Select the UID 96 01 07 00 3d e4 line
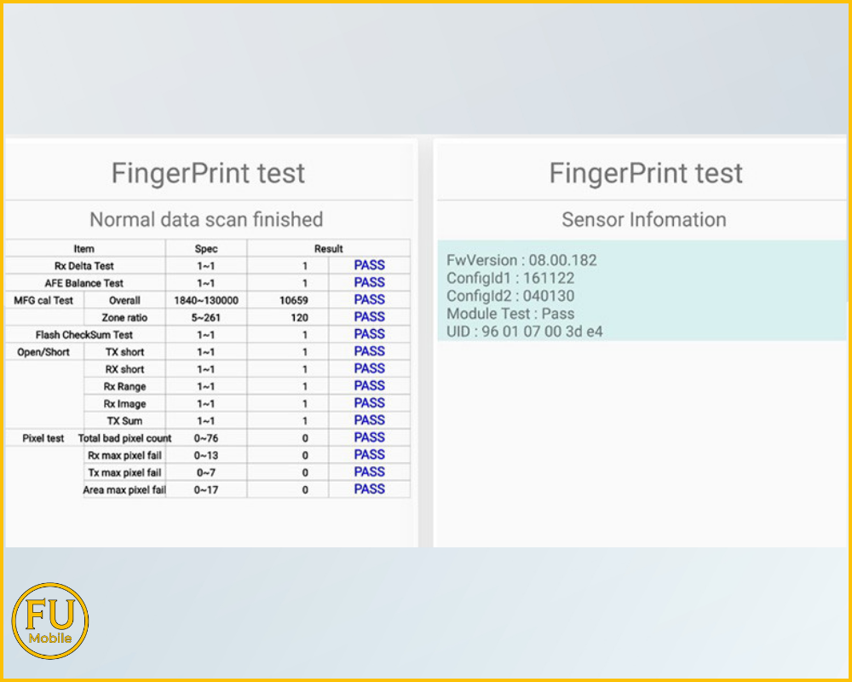Screen dimensions: 852x682 click(524, 332)
